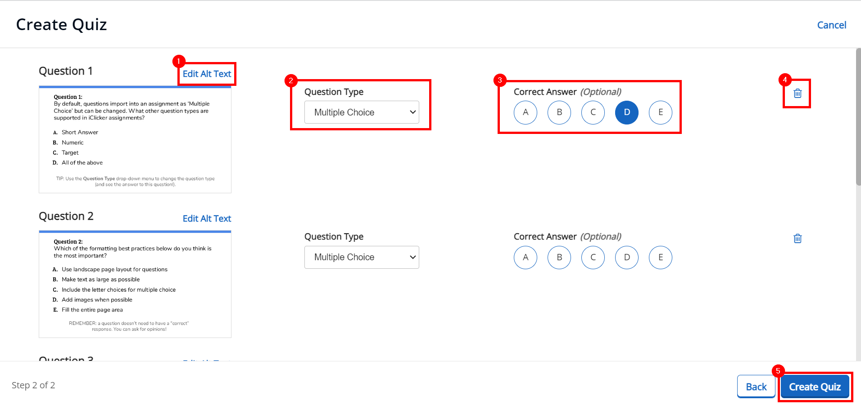
Task: Go back using the Back button
Action: click(756, 386)
